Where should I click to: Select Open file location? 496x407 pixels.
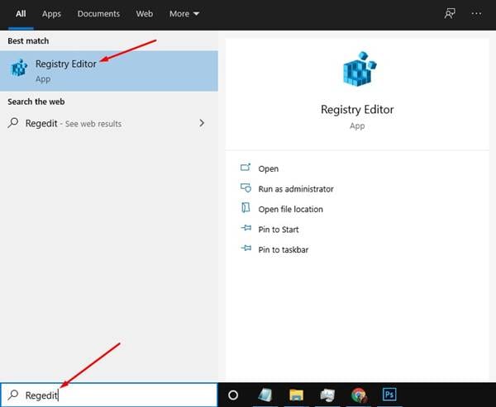click(290, 209)
